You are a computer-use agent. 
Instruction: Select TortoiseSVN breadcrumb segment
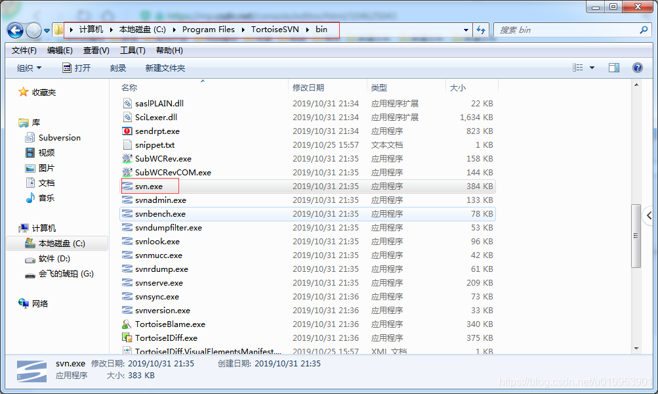coord(275,30)
